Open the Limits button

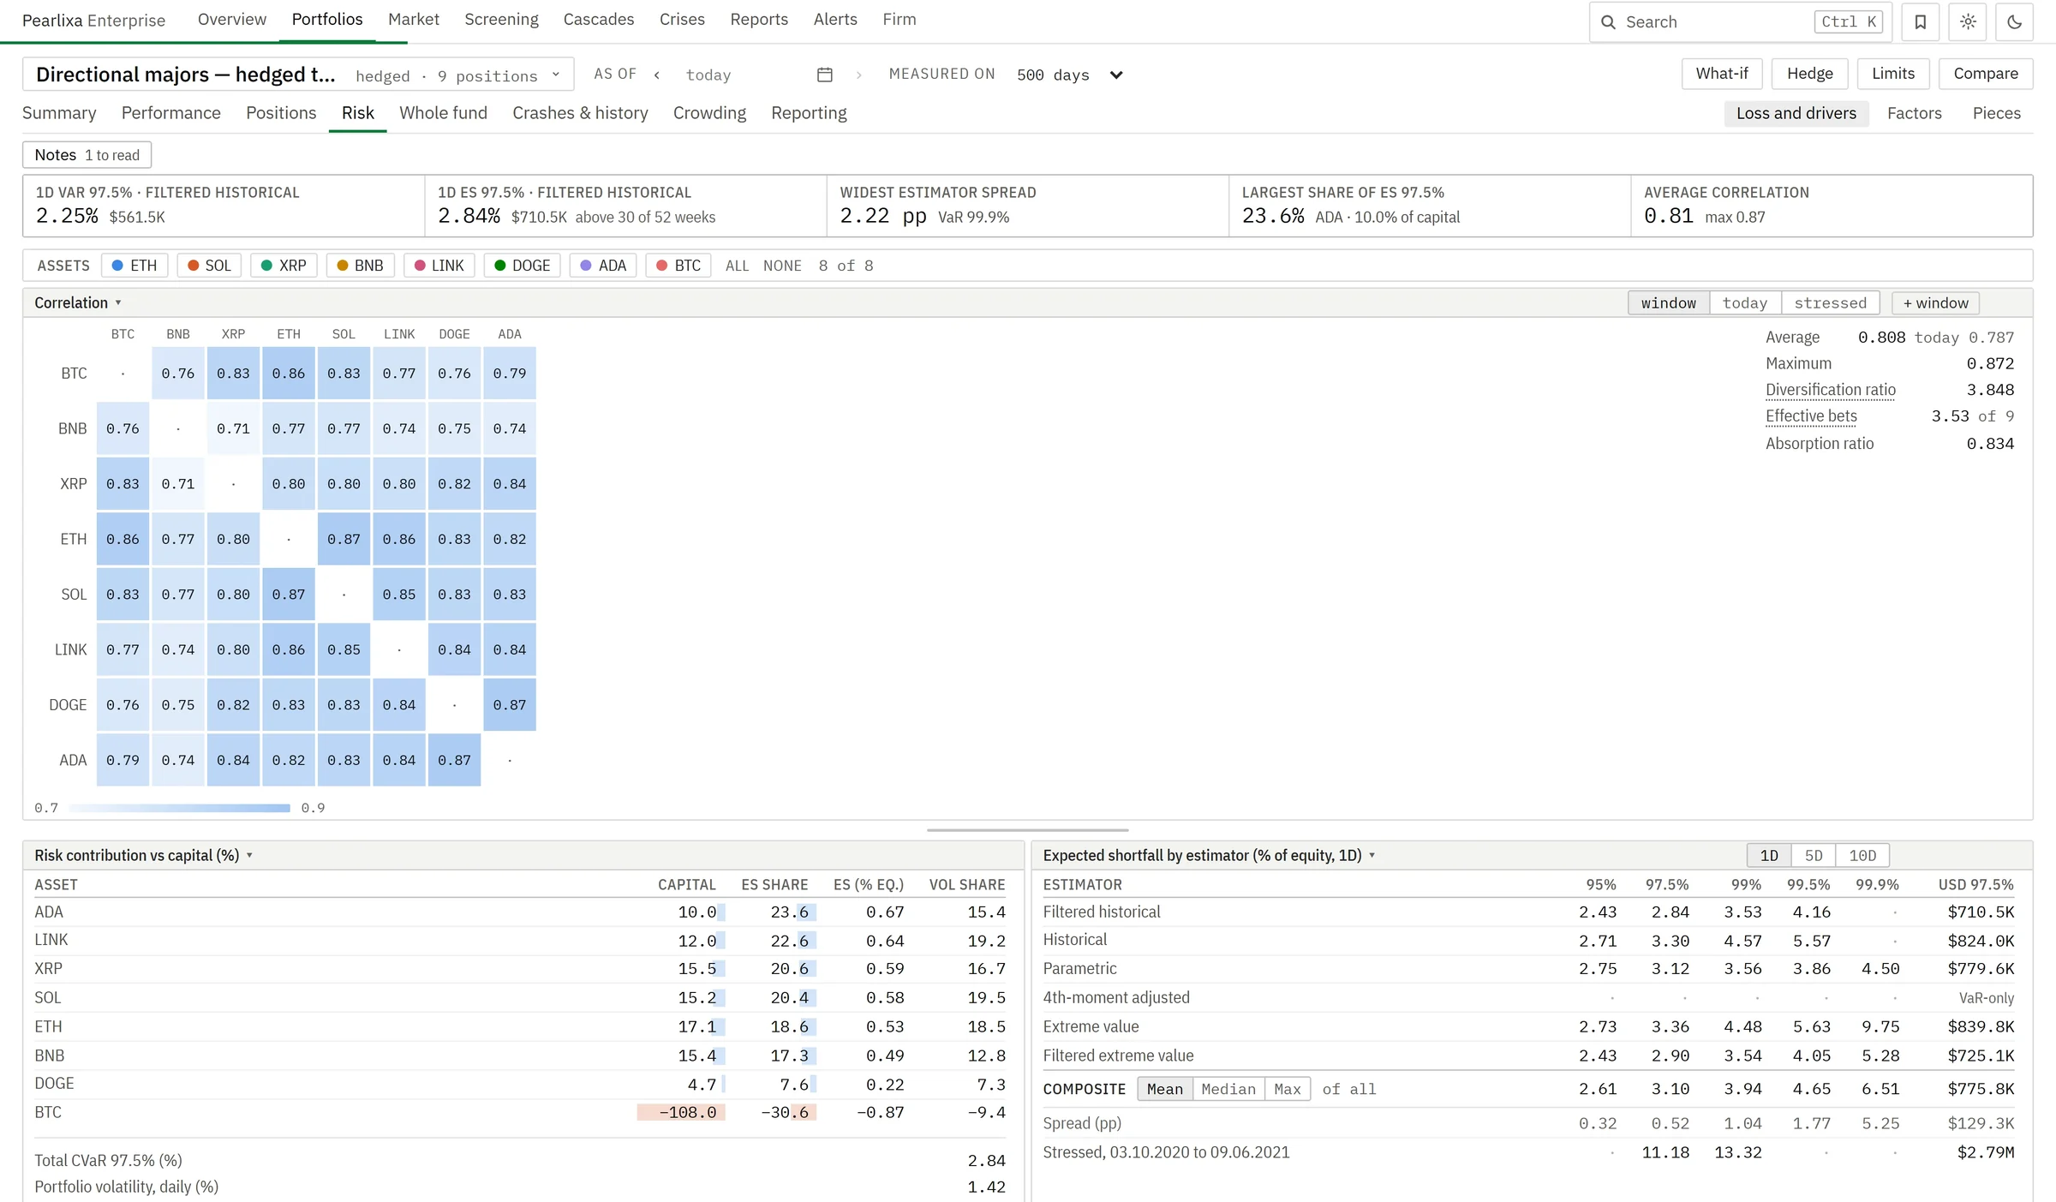[x=1893, y=74]
